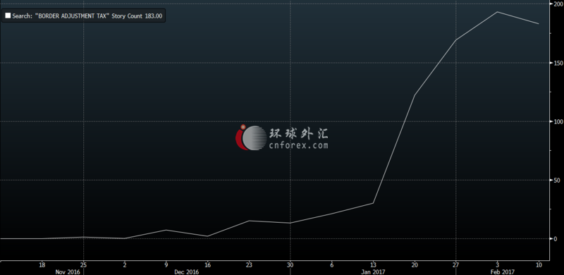
Task: Click the 10 date tick on the x-axis
Action: coord(539,265)
